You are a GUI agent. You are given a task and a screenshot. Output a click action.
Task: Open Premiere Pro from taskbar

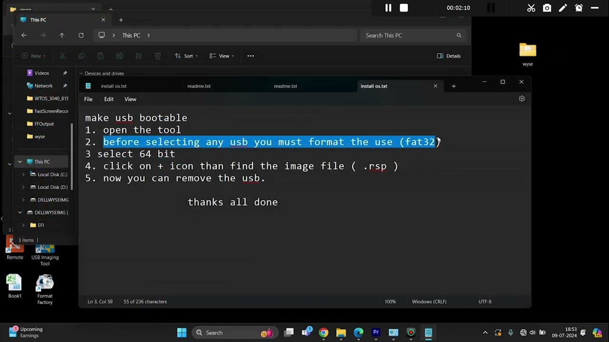tap(376, 332)
